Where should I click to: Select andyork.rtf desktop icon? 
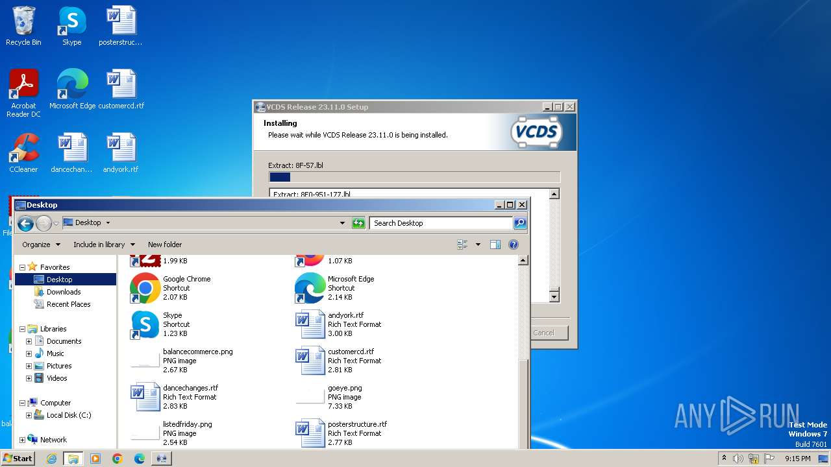click(121, 152)
